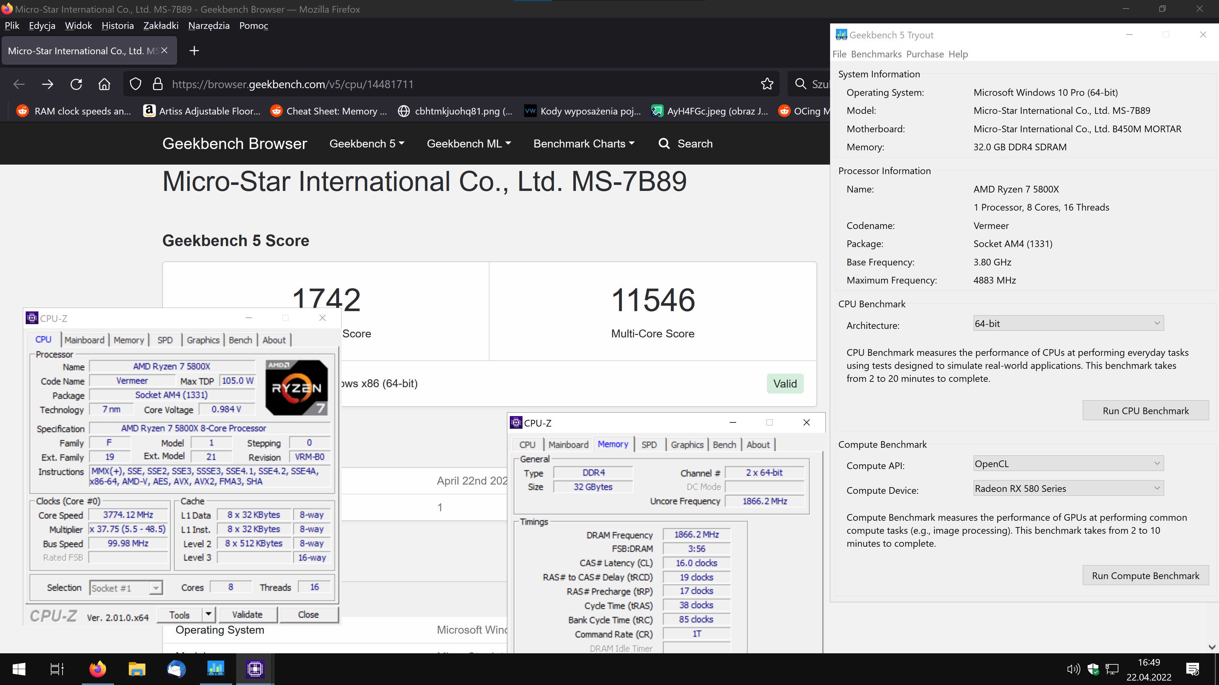Open the Kody wyposażenia bookmark
The height and width of the screenshot is (685, 1219).
coord(583,111)
